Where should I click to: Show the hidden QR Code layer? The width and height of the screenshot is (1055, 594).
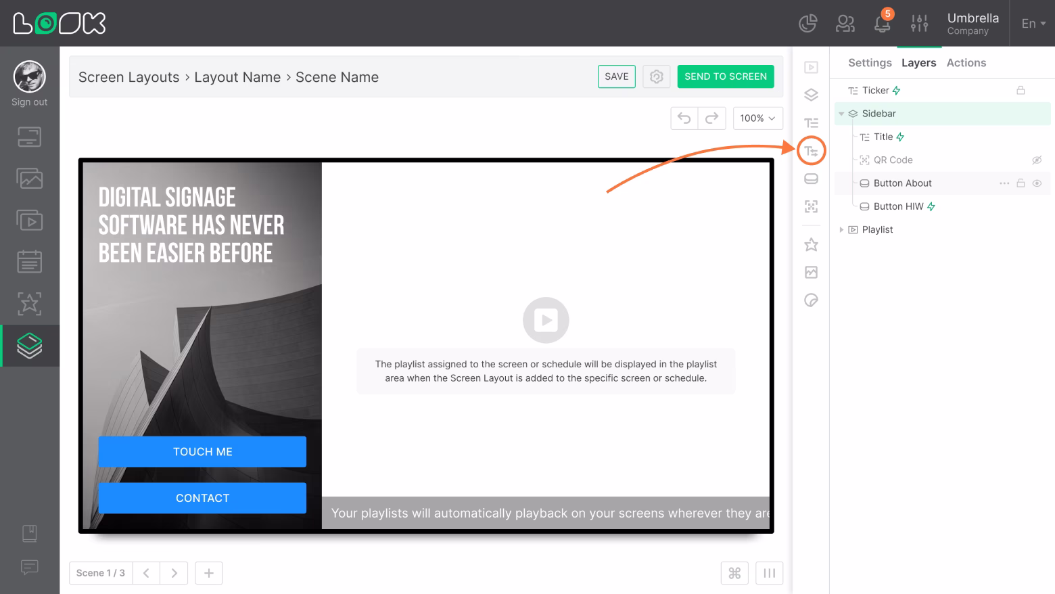pyautogui.click(x=1037, y=160)
